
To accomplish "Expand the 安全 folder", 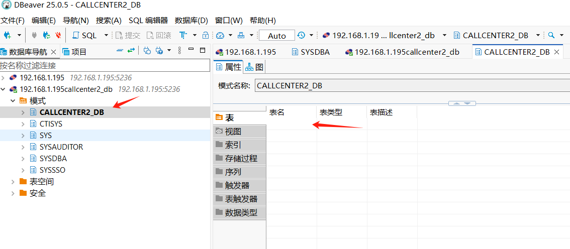I will pos(13,193).
